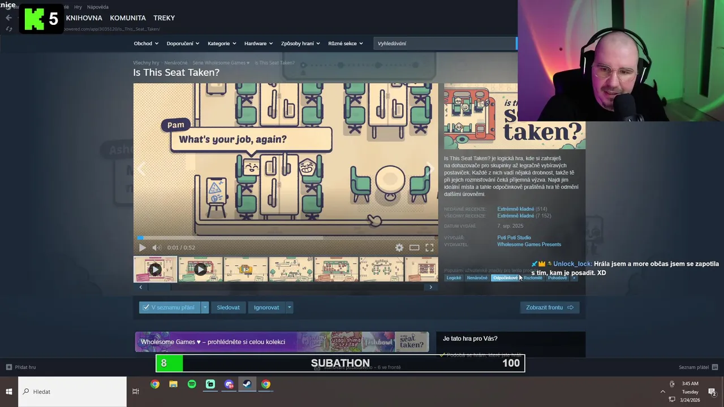Mute the trailer volume speaker icon
The image size is (724, 407).
click(157, 248)
